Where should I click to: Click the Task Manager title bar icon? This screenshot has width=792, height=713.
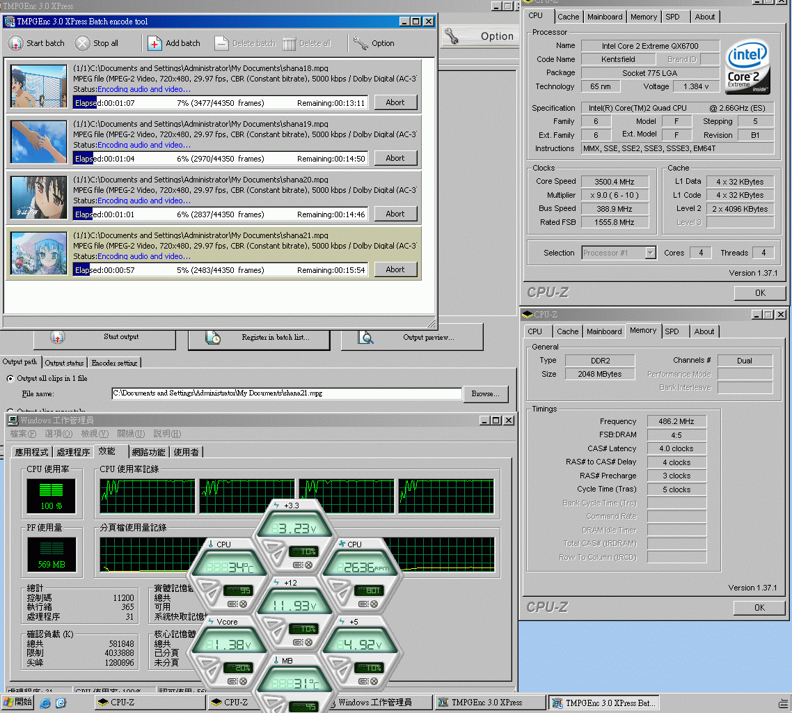13,421
